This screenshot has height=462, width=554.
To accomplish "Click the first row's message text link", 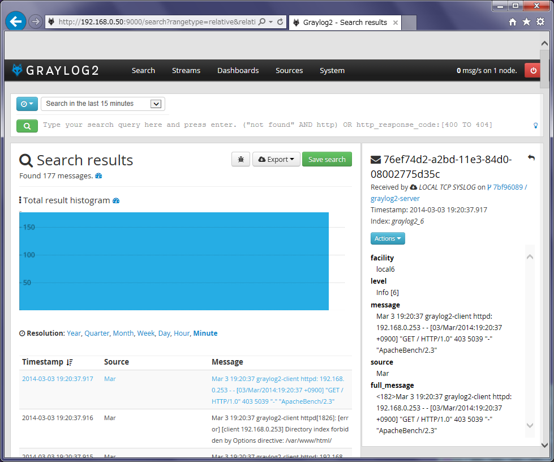I will [x=278, y=390].
